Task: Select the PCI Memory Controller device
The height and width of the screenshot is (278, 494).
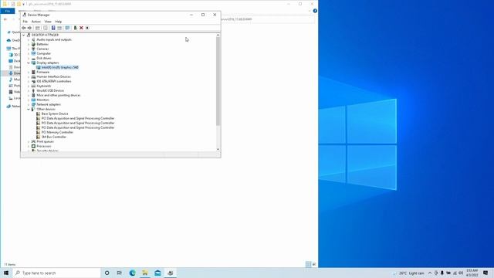Action: [x=57, y=132]
